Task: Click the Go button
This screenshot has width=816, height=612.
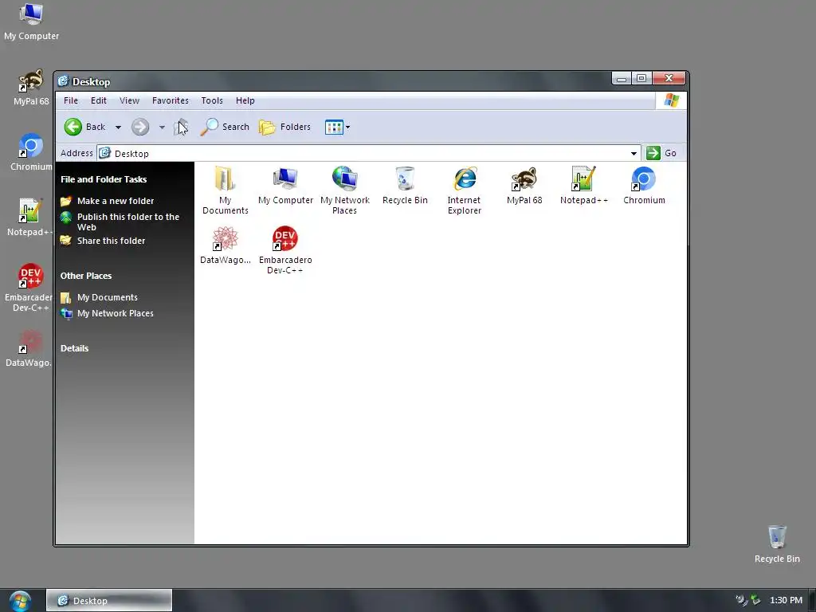Action: [x=661, y=153]
